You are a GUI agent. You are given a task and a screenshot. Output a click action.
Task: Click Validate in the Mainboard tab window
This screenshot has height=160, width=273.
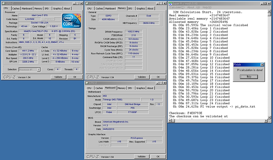(141, 157)
